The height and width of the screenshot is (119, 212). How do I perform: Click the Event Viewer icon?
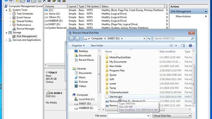click(x=14, y=18)
